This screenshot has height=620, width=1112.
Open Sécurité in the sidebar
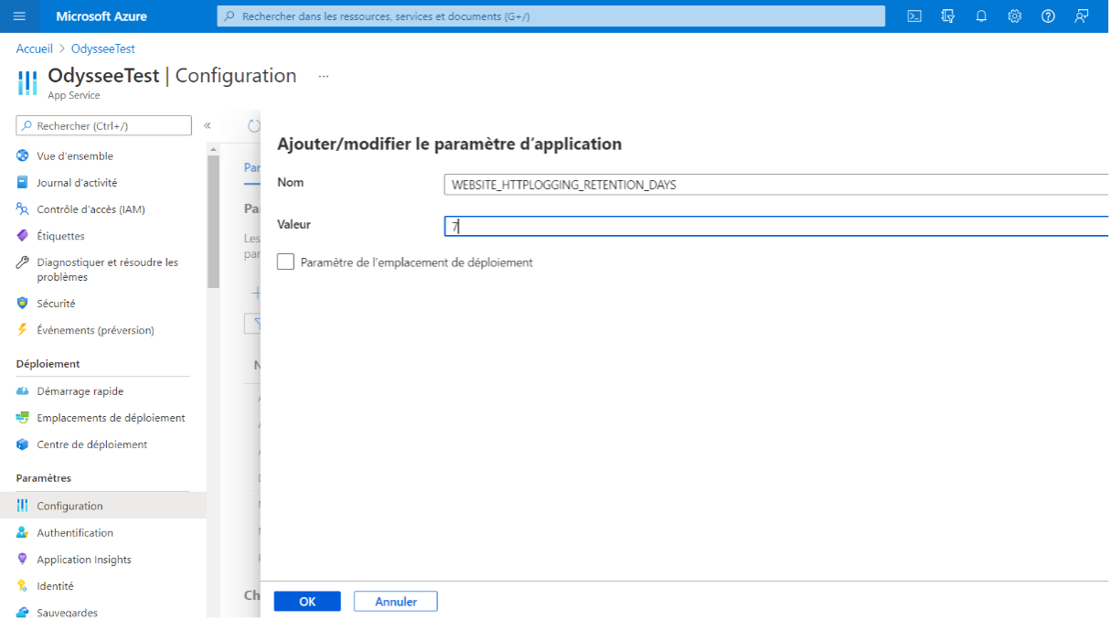[x=56, y=304]
